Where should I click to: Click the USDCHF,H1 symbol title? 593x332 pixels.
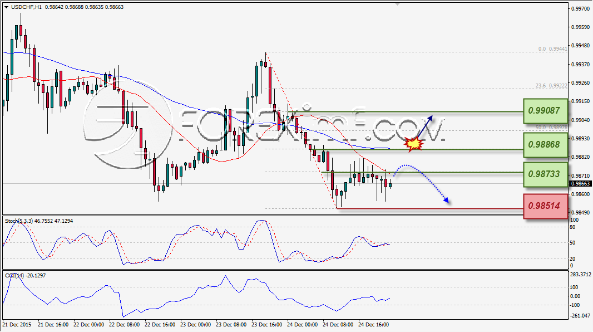click(x=27, y=7)
